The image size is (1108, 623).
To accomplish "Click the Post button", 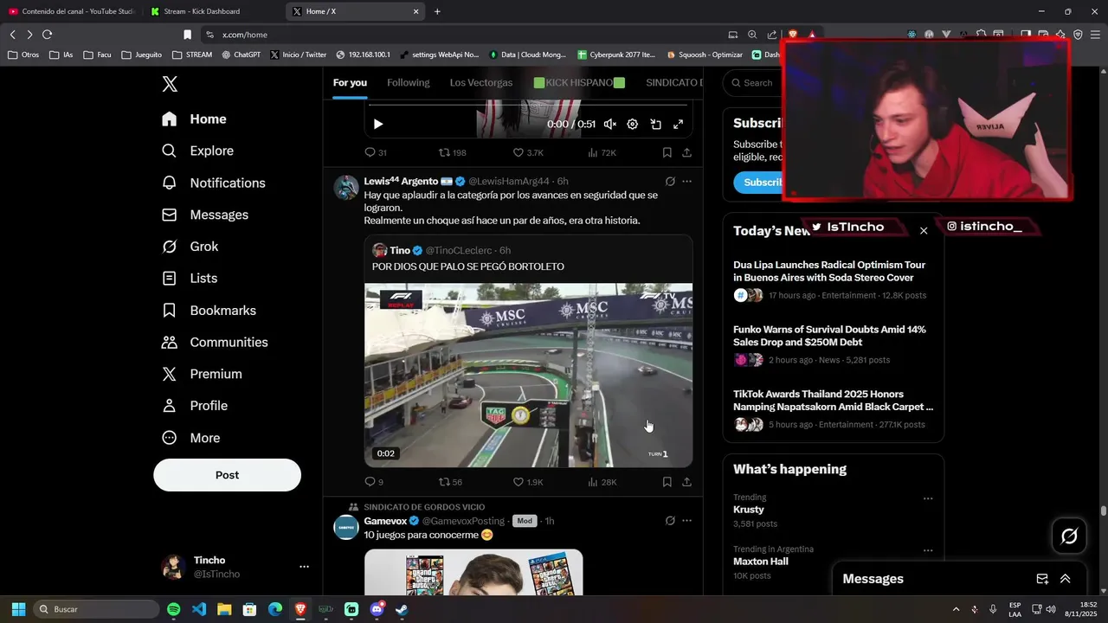I will (227, 475).
